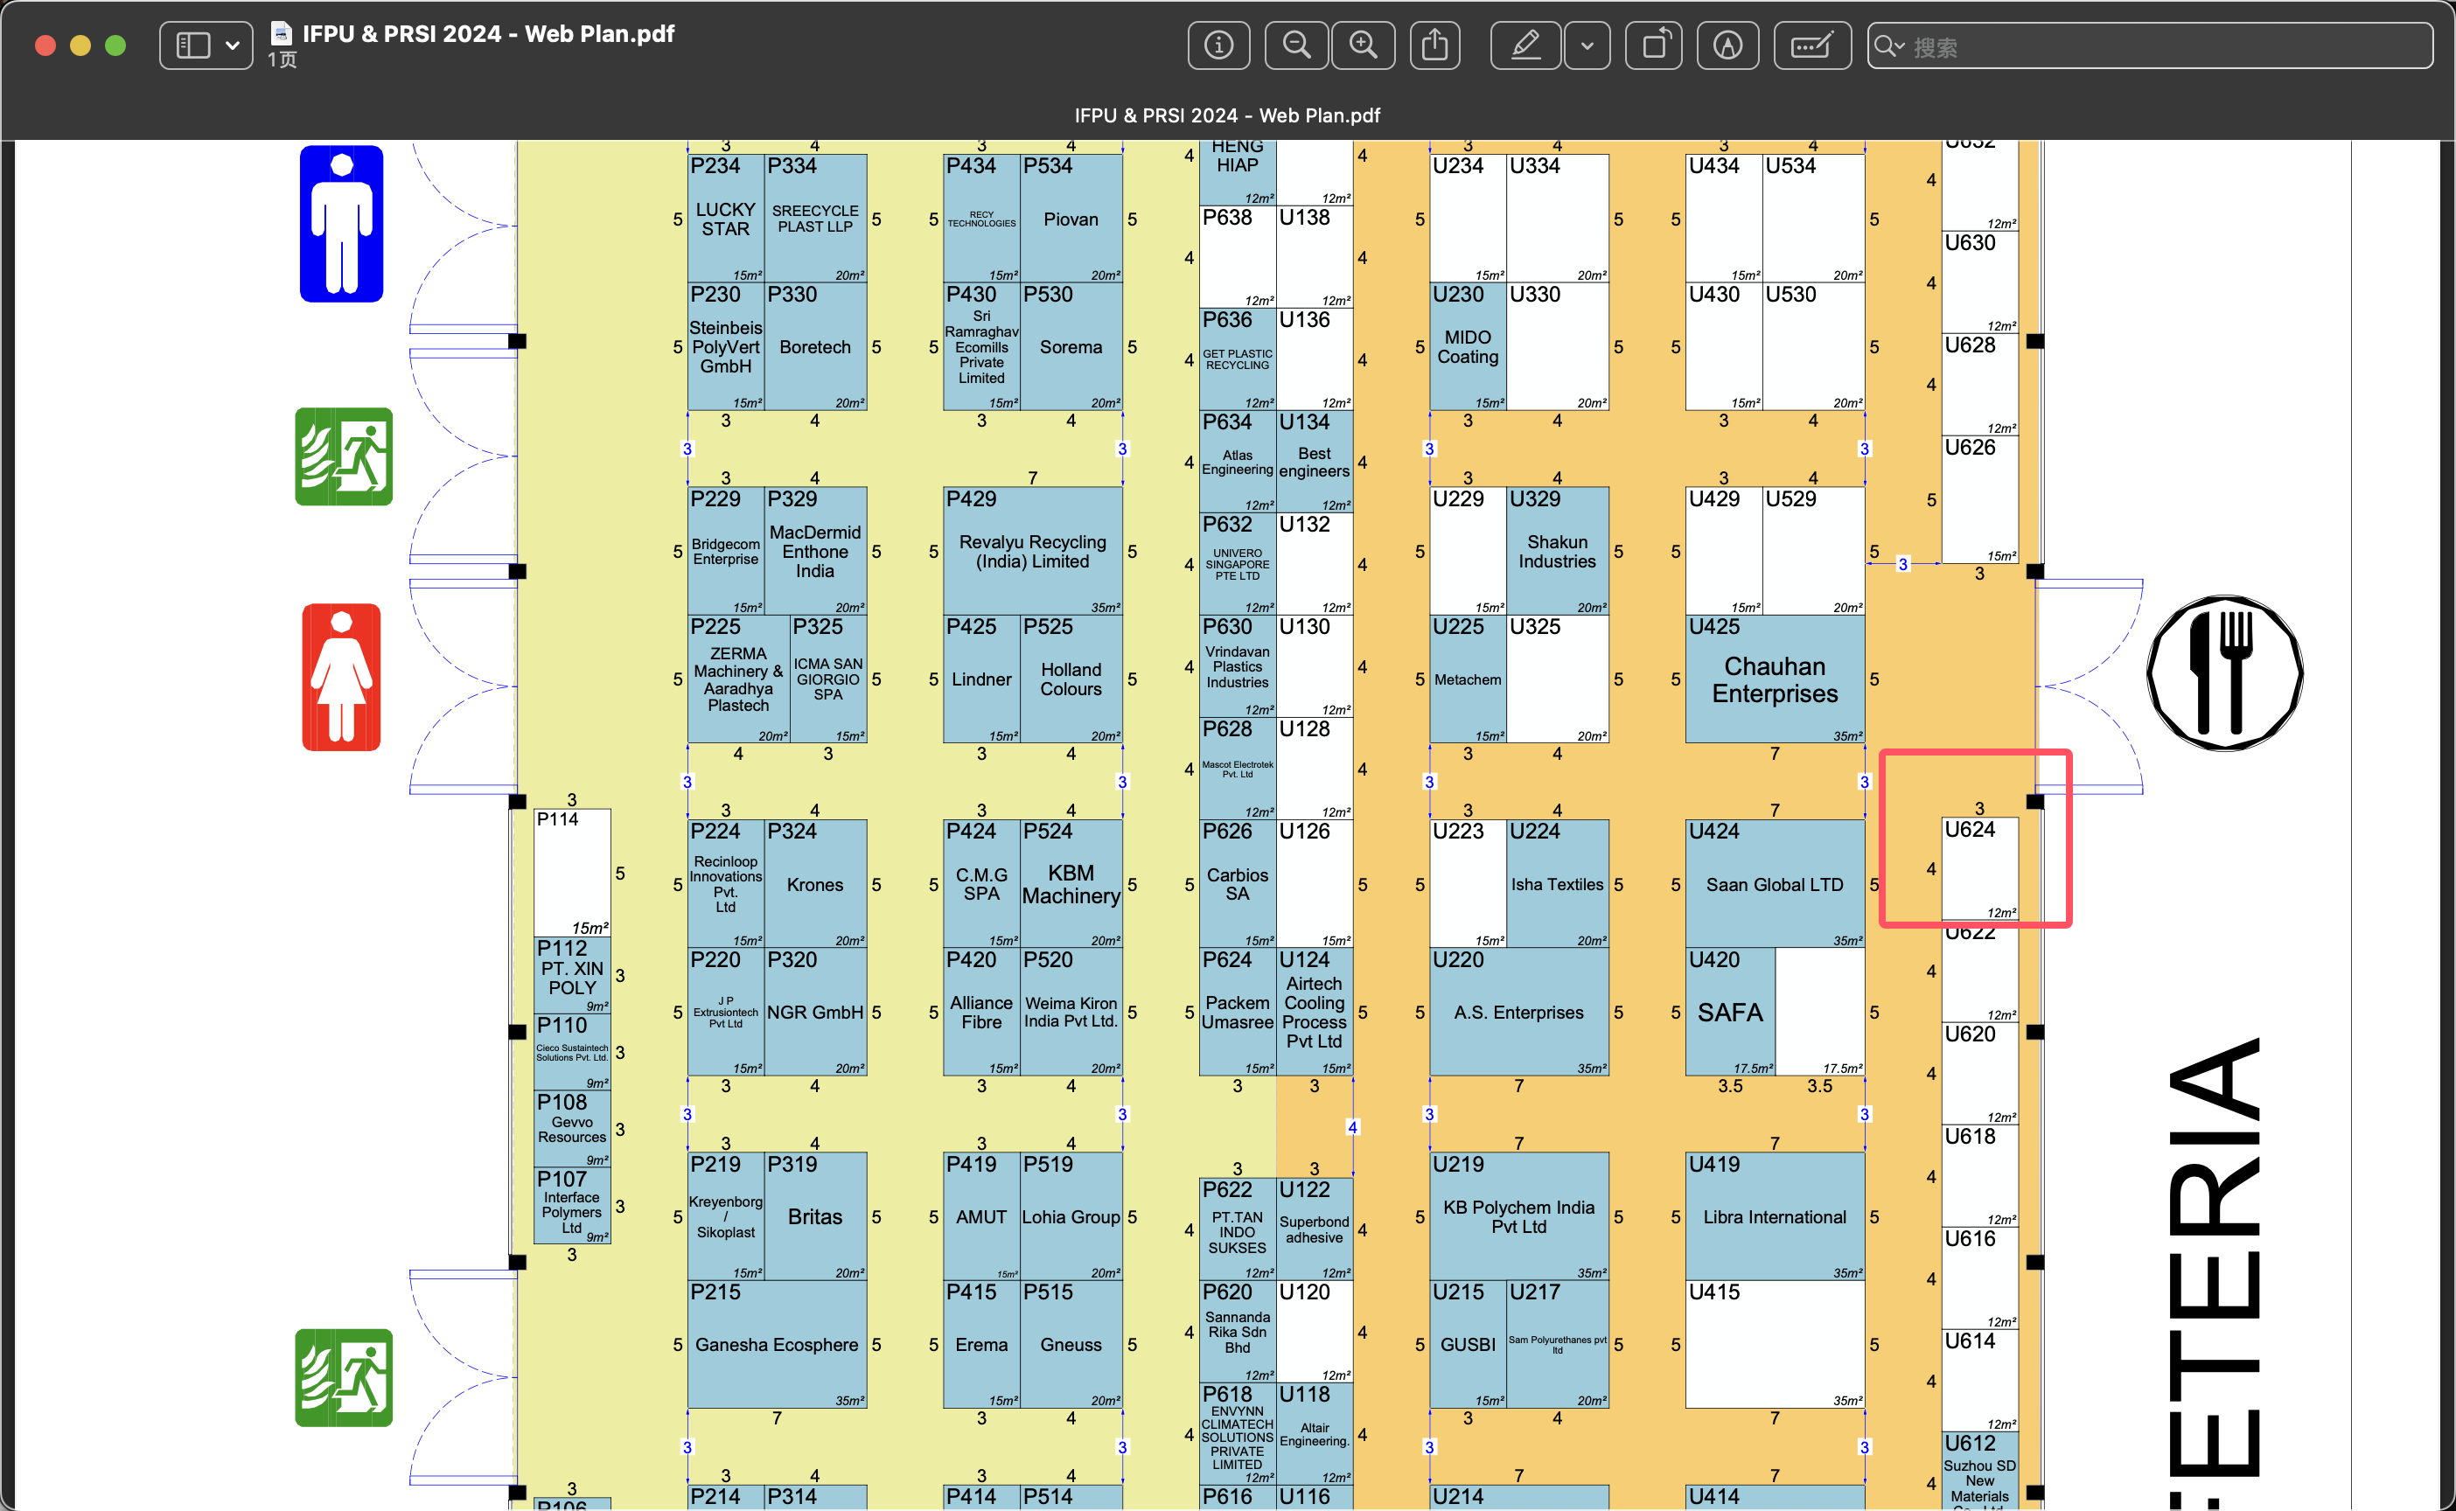
Task: Show the document info inspector
Action: click(x=1218, y=45)
